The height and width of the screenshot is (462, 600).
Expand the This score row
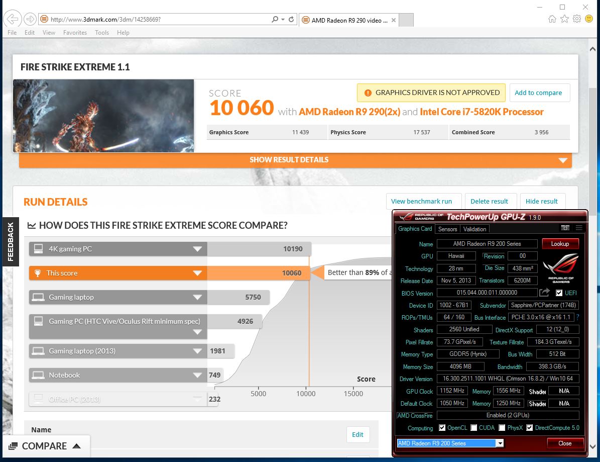click(197, 273)
